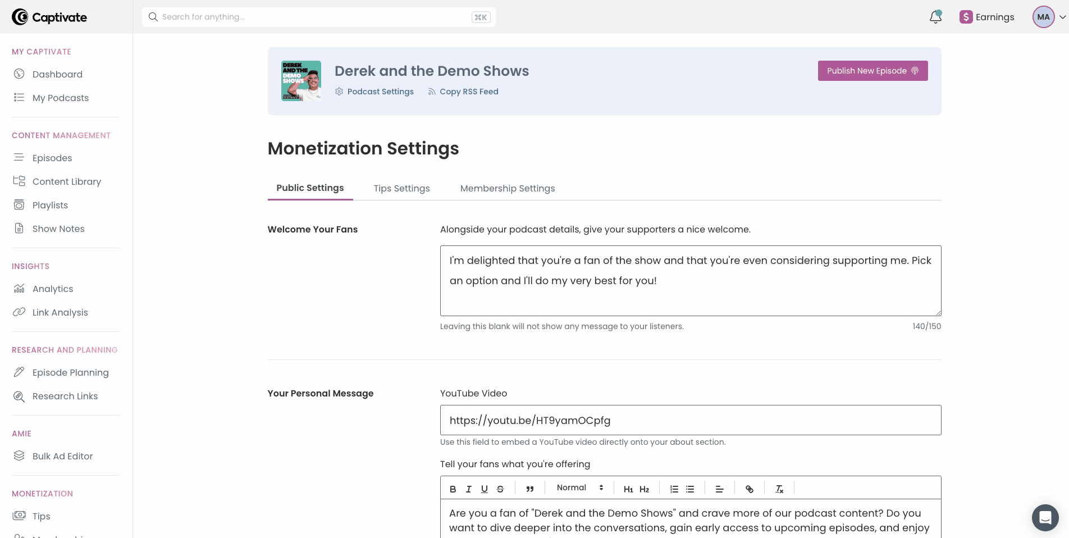Insert a blockquote
1069x538 pixels.
point(529,489)
